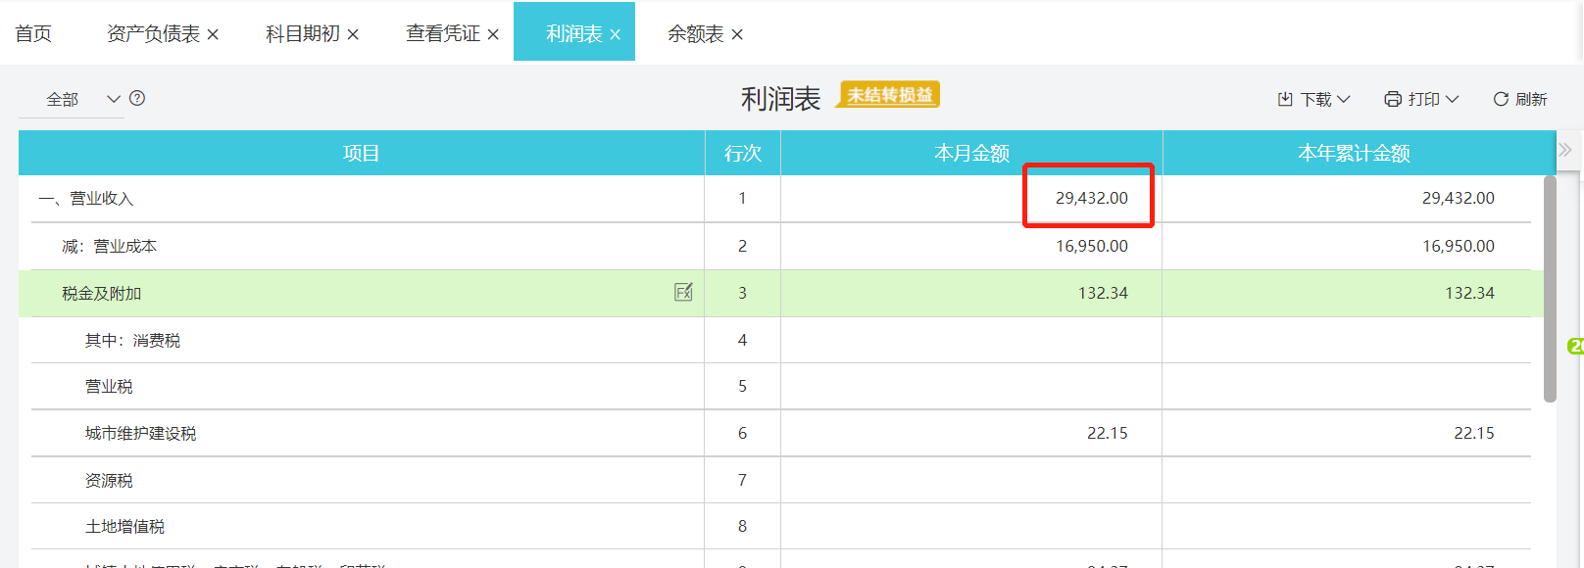Switch to the 资产负债表 tab

pyautogui.click(x=153, y=33)
